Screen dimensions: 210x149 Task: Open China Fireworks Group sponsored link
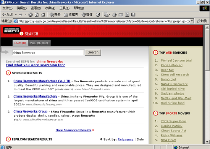coord(31,111)
